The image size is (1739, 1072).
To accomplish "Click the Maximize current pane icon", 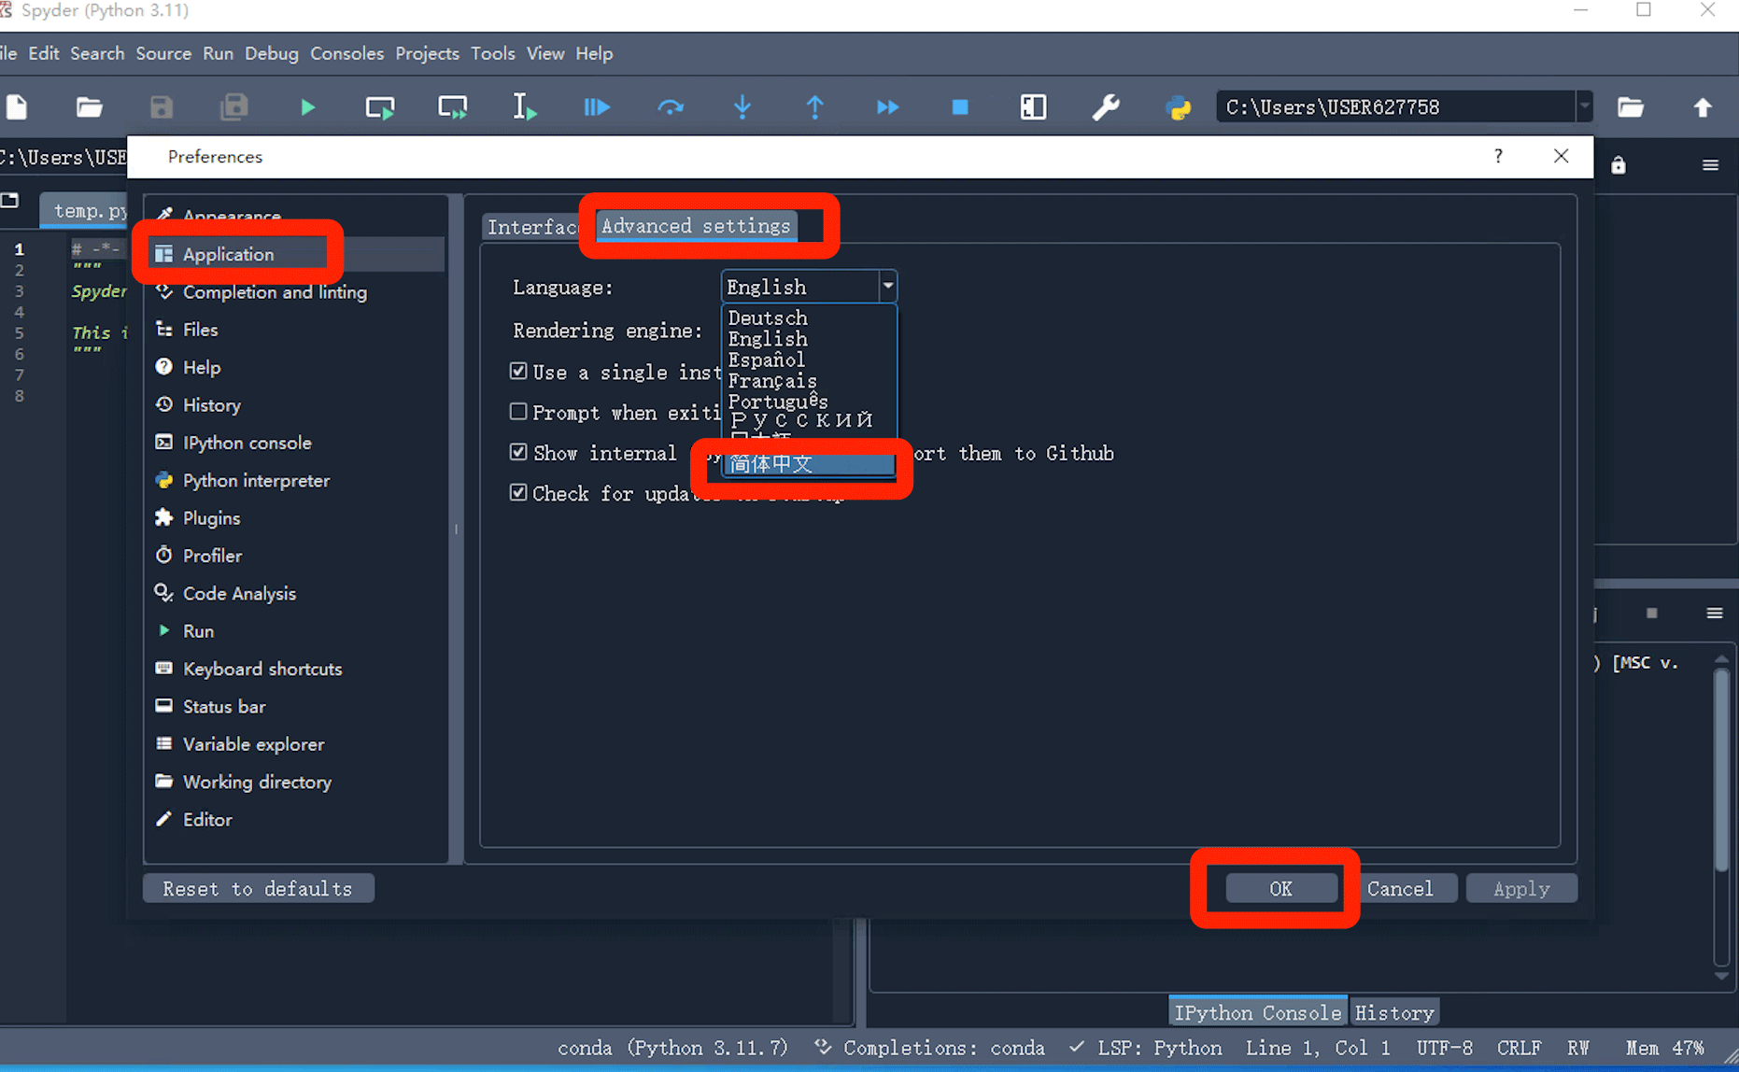I will point(1033,107).
